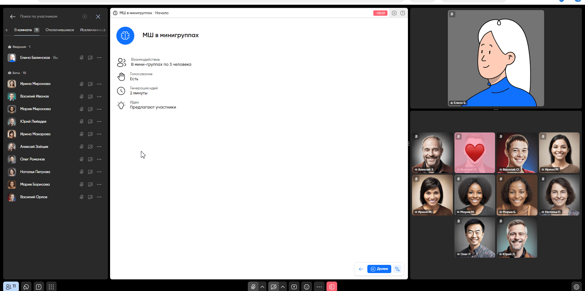The height and width of the screenshot is (291, 585).
Task: Open the 'Отключившиеся' tab
Action: click(x=60, y=30)
